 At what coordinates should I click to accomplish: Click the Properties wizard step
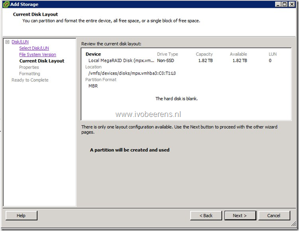point(29,67)
